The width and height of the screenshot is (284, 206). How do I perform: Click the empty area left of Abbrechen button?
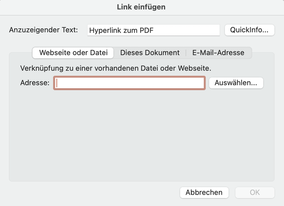(95, 192)
